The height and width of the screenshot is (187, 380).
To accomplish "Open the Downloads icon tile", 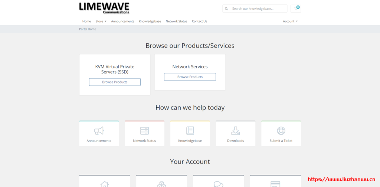I will (235, 131).
